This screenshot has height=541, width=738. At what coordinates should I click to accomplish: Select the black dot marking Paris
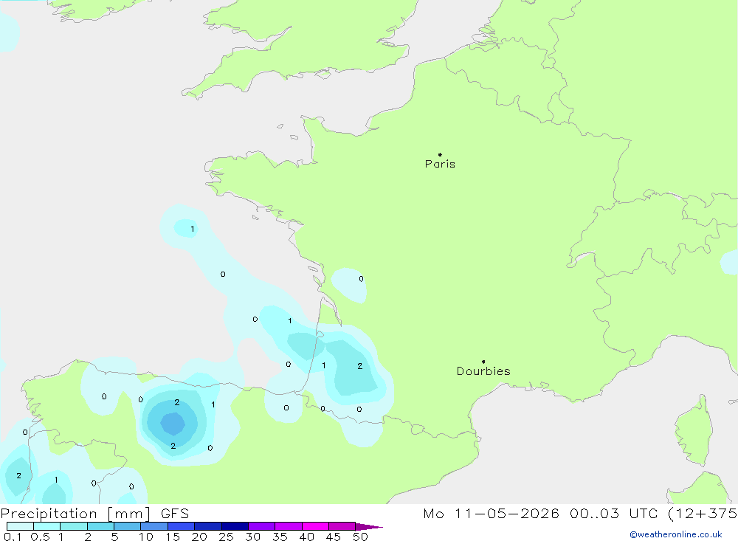[440, 154]
